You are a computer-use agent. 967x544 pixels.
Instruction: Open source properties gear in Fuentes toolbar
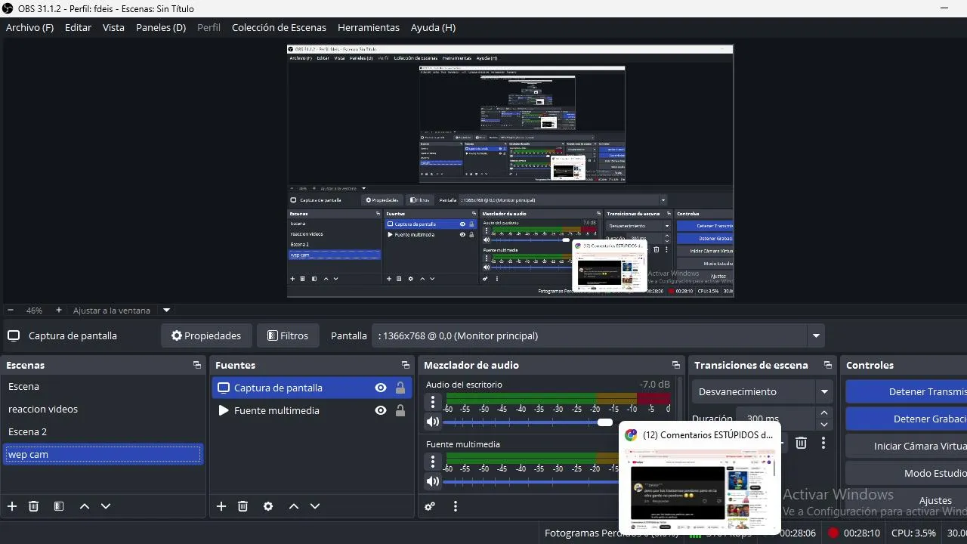pyautogui.click(x=268, y=506)
